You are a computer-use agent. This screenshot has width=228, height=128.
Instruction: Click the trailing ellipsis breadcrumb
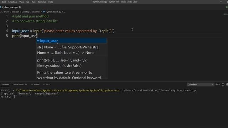tap(64, 12)
